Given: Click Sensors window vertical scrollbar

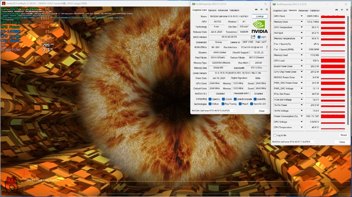Looking at the screenshot, I should click(x=348, y=69).
